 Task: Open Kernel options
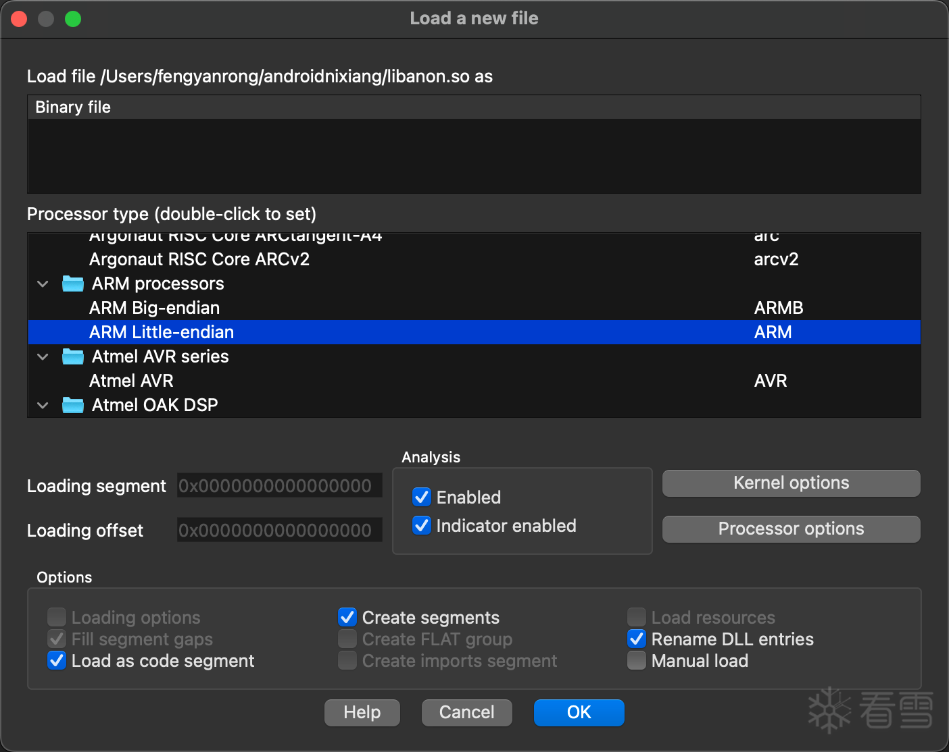791,483
